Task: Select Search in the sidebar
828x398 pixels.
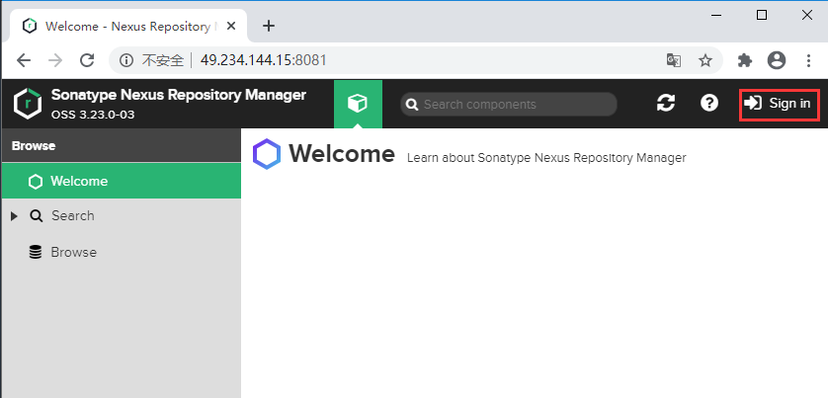Action: (x=72, y=216)
